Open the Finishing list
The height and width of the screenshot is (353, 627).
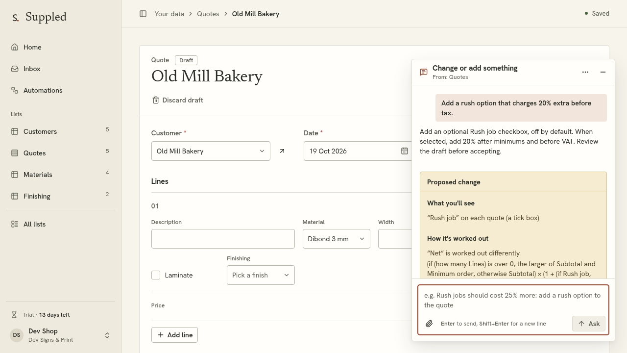[x=61, y=196]
